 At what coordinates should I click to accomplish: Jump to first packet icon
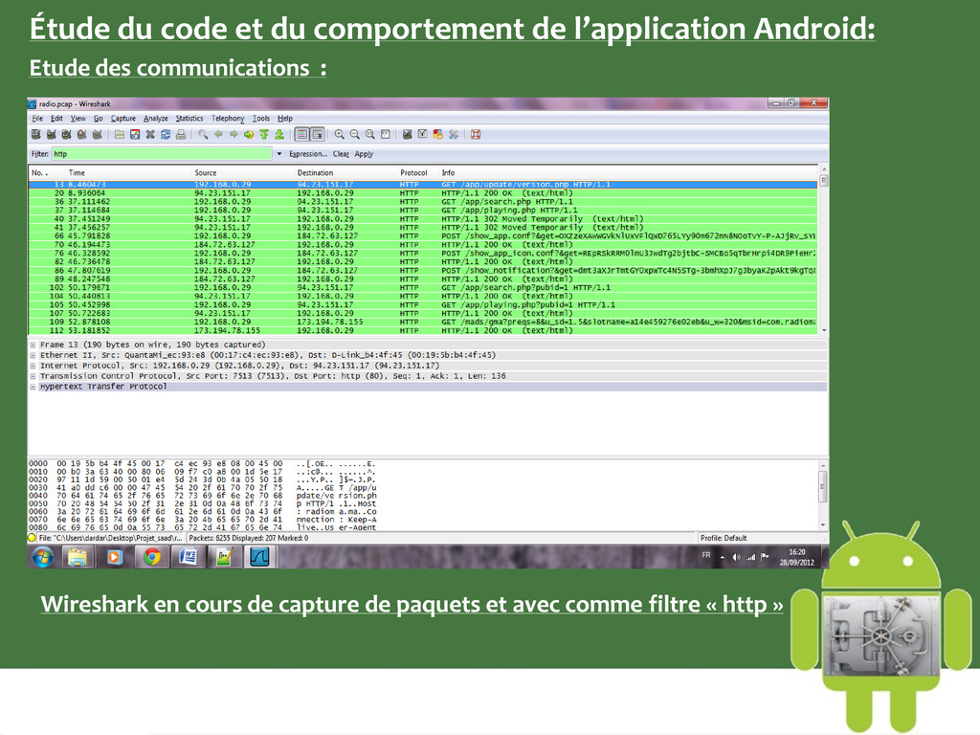(264, 134)
